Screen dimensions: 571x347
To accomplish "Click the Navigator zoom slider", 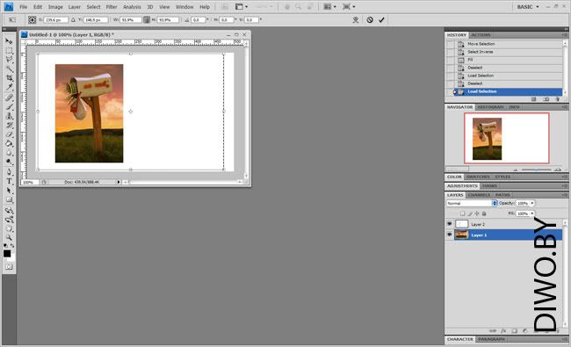I will (536, 170).
